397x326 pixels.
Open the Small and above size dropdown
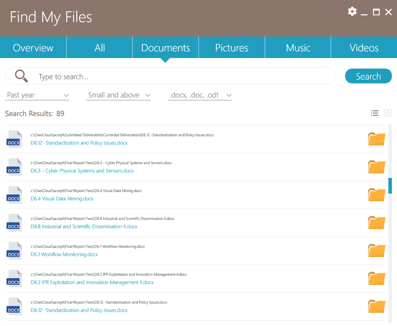118,95
